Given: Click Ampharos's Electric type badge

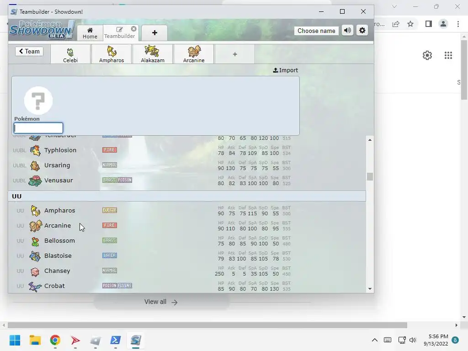Looking at the screenshot, I should tap(110, 210).
